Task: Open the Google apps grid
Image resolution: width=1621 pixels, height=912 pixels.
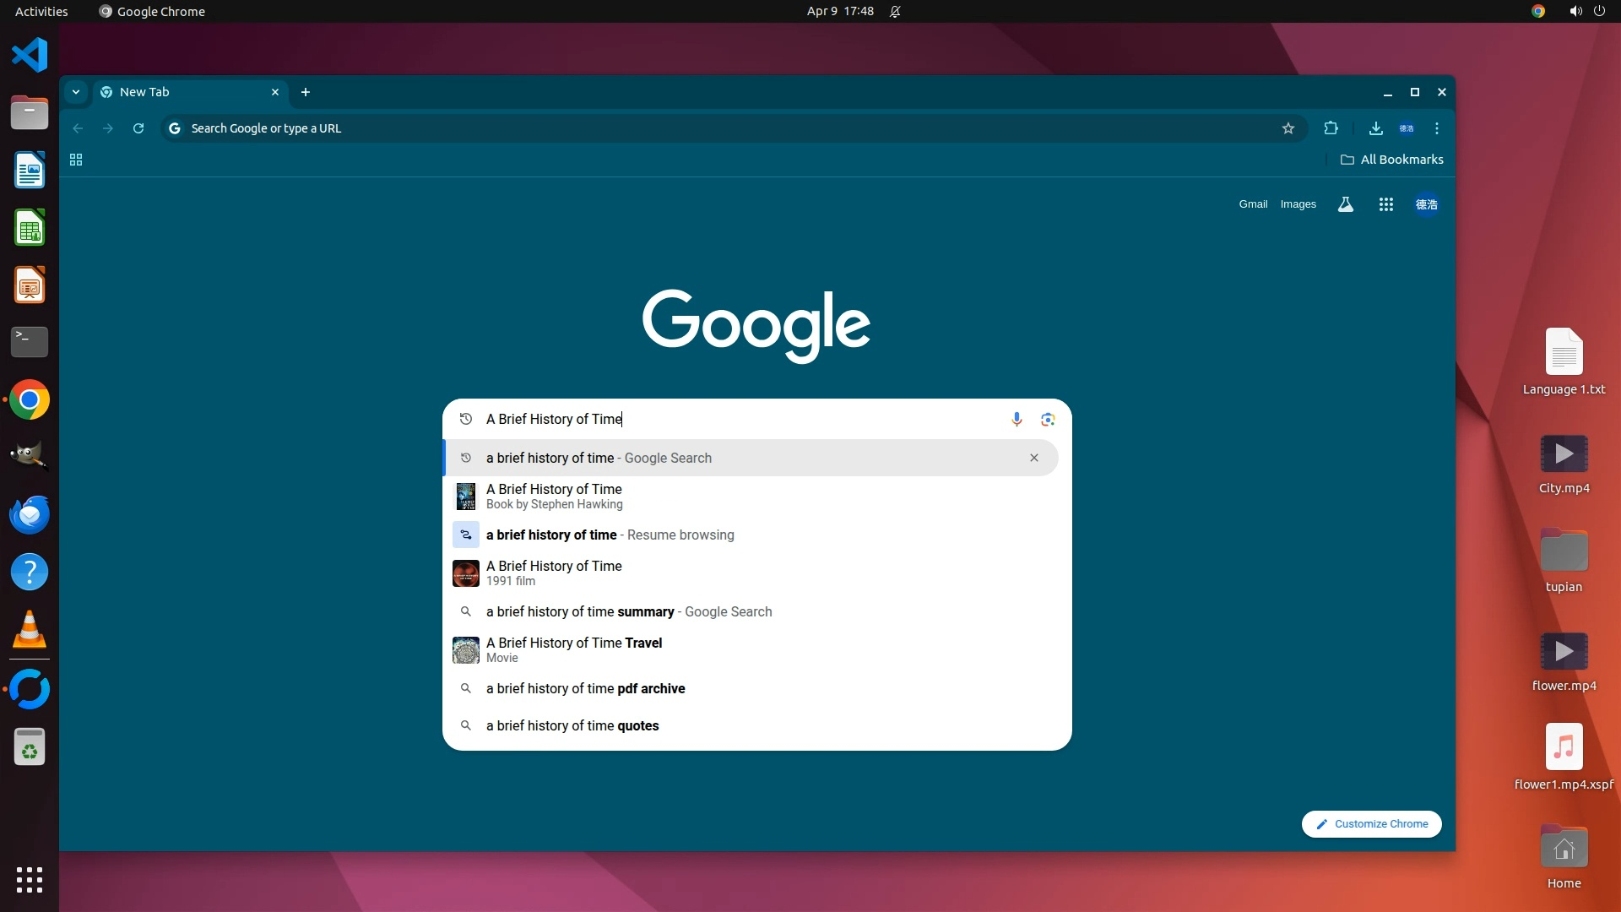Action: click(x=1385, y=204)
